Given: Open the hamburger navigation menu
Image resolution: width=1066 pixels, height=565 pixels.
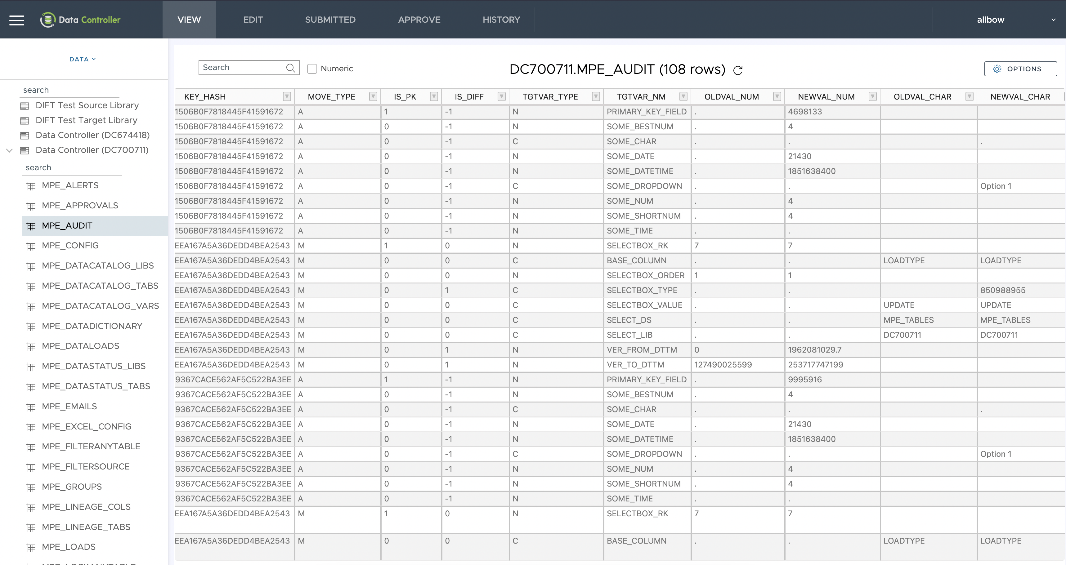Looking at the screenshot, I should click(16, 20).
